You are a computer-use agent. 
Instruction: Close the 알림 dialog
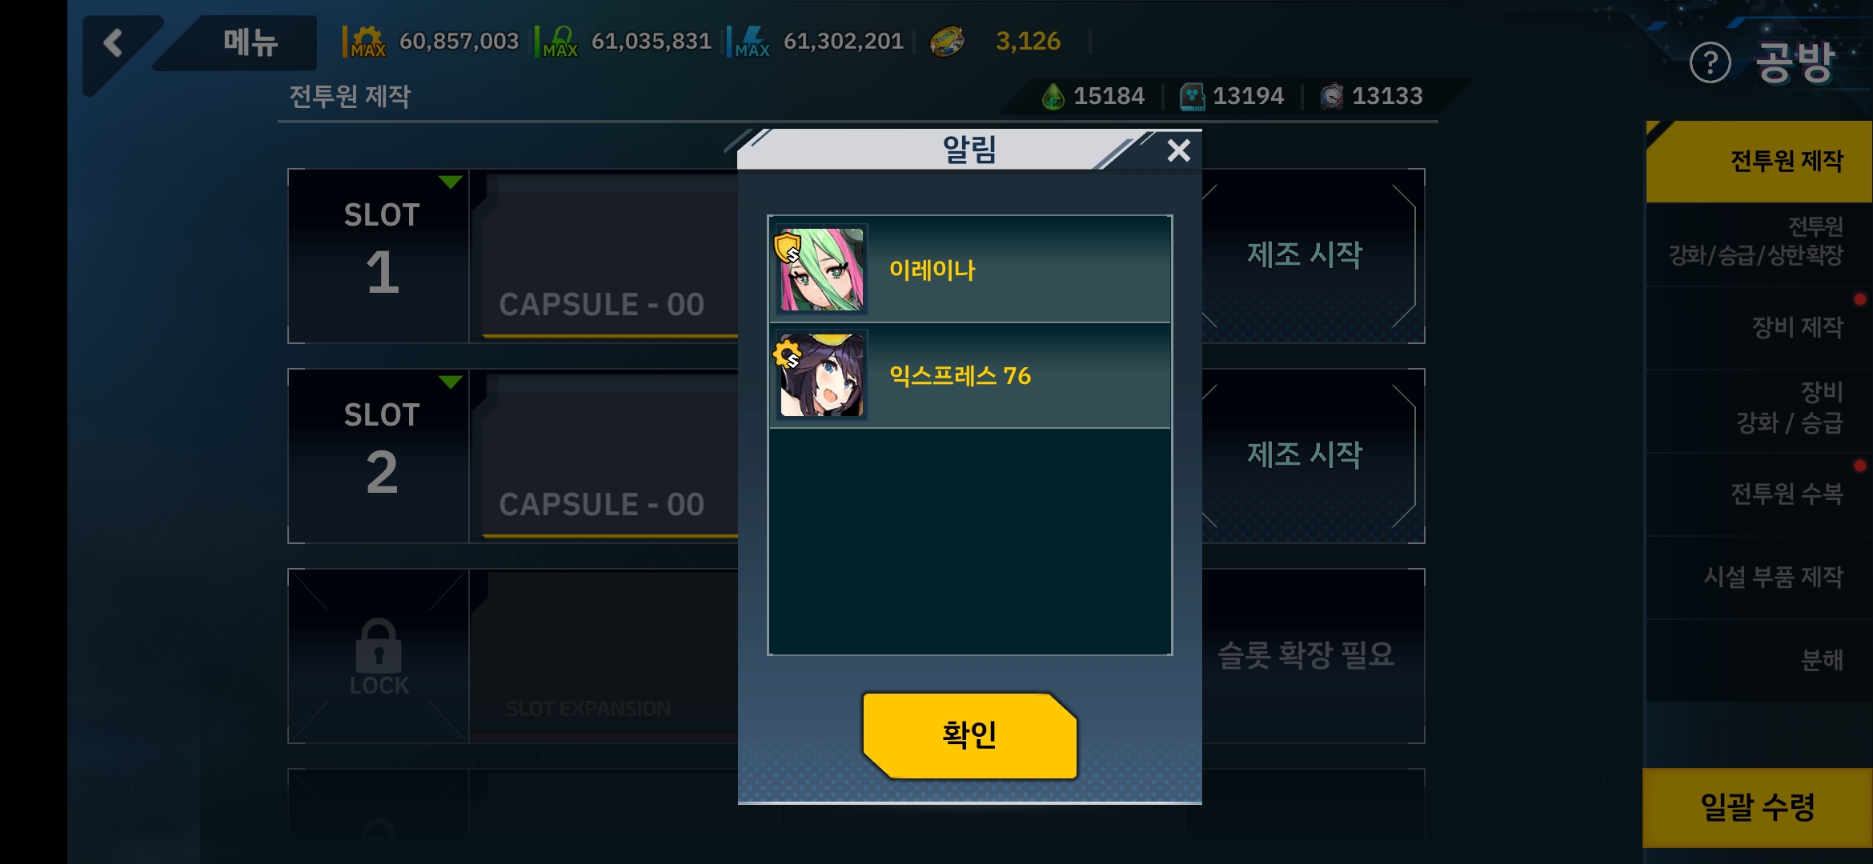[x=1178, y=150]
